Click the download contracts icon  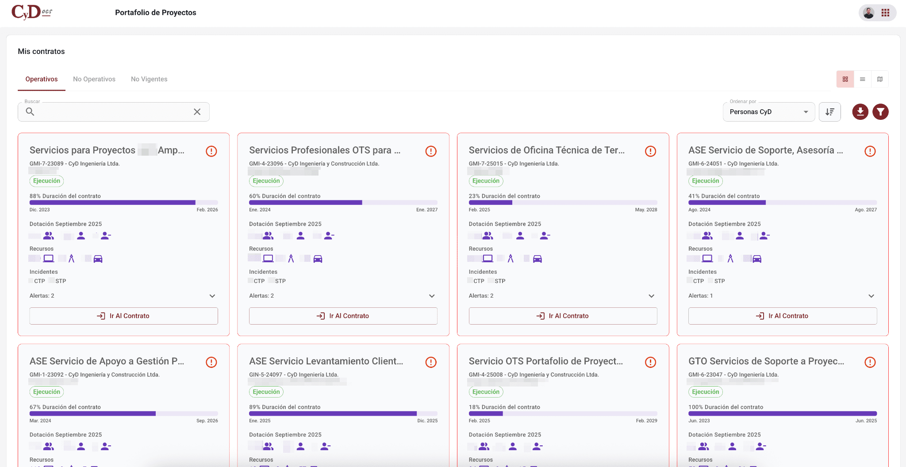click(860, 112)
